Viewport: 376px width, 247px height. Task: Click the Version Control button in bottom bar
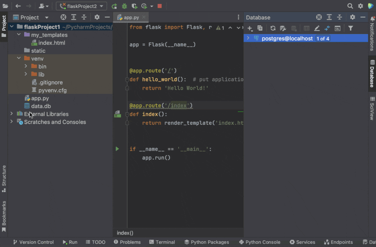[x=33, y=242]
